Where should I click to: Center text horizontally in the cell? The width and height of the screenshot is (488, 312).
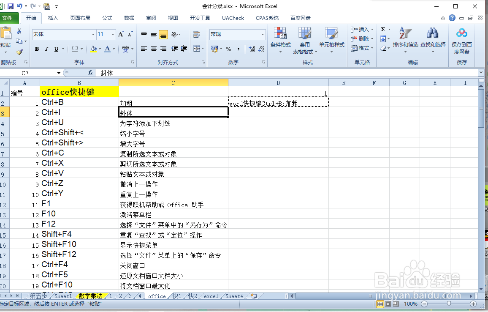click(x=154, y=49)
